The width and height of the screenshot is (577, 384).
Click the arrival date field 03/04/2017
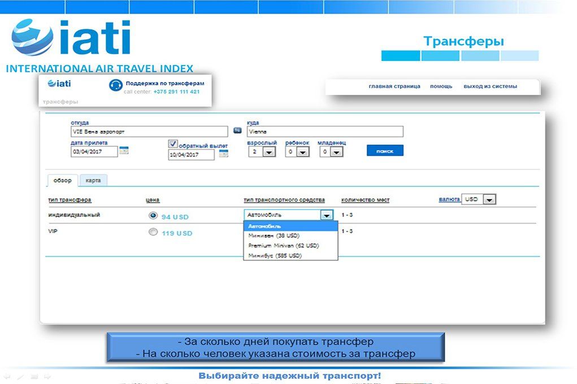[94, 151]
